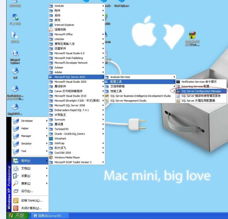Screen dimensions: 228x219
Task: Select Embarcadero Rapid SQL 7.4.1 folder
Action: tap(77, 110)
